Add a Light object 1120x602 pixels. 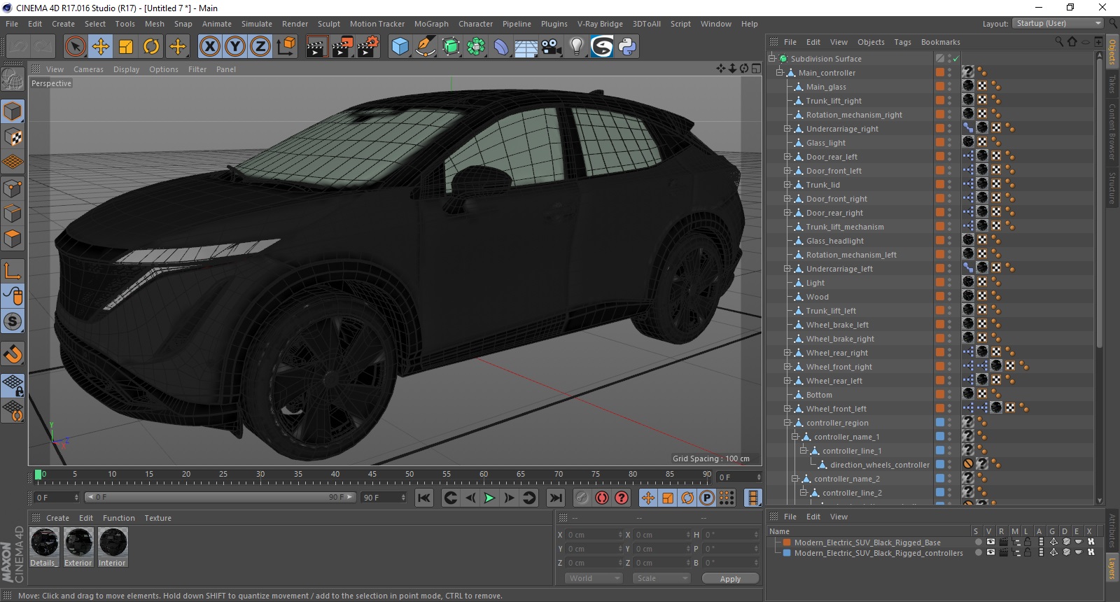576,47
